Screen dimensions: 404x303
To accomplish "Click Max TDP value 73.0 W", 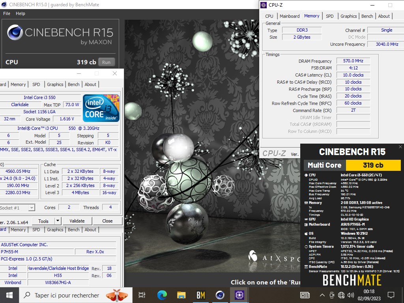I will coord(72,105).
